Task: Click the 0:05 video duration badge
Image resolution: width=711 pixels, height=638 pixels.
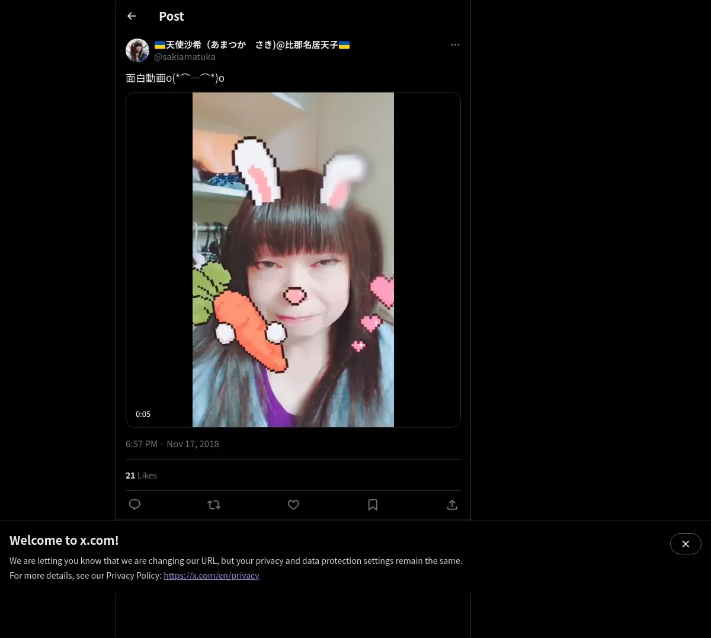Action: coord(143,414)
